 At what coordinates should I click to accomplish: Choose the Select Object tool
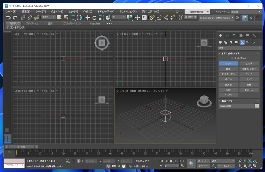59,18
